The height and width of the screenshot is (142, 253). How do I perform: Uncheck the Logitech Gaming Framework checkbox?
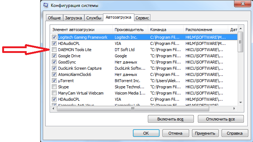tap(54, 37)
